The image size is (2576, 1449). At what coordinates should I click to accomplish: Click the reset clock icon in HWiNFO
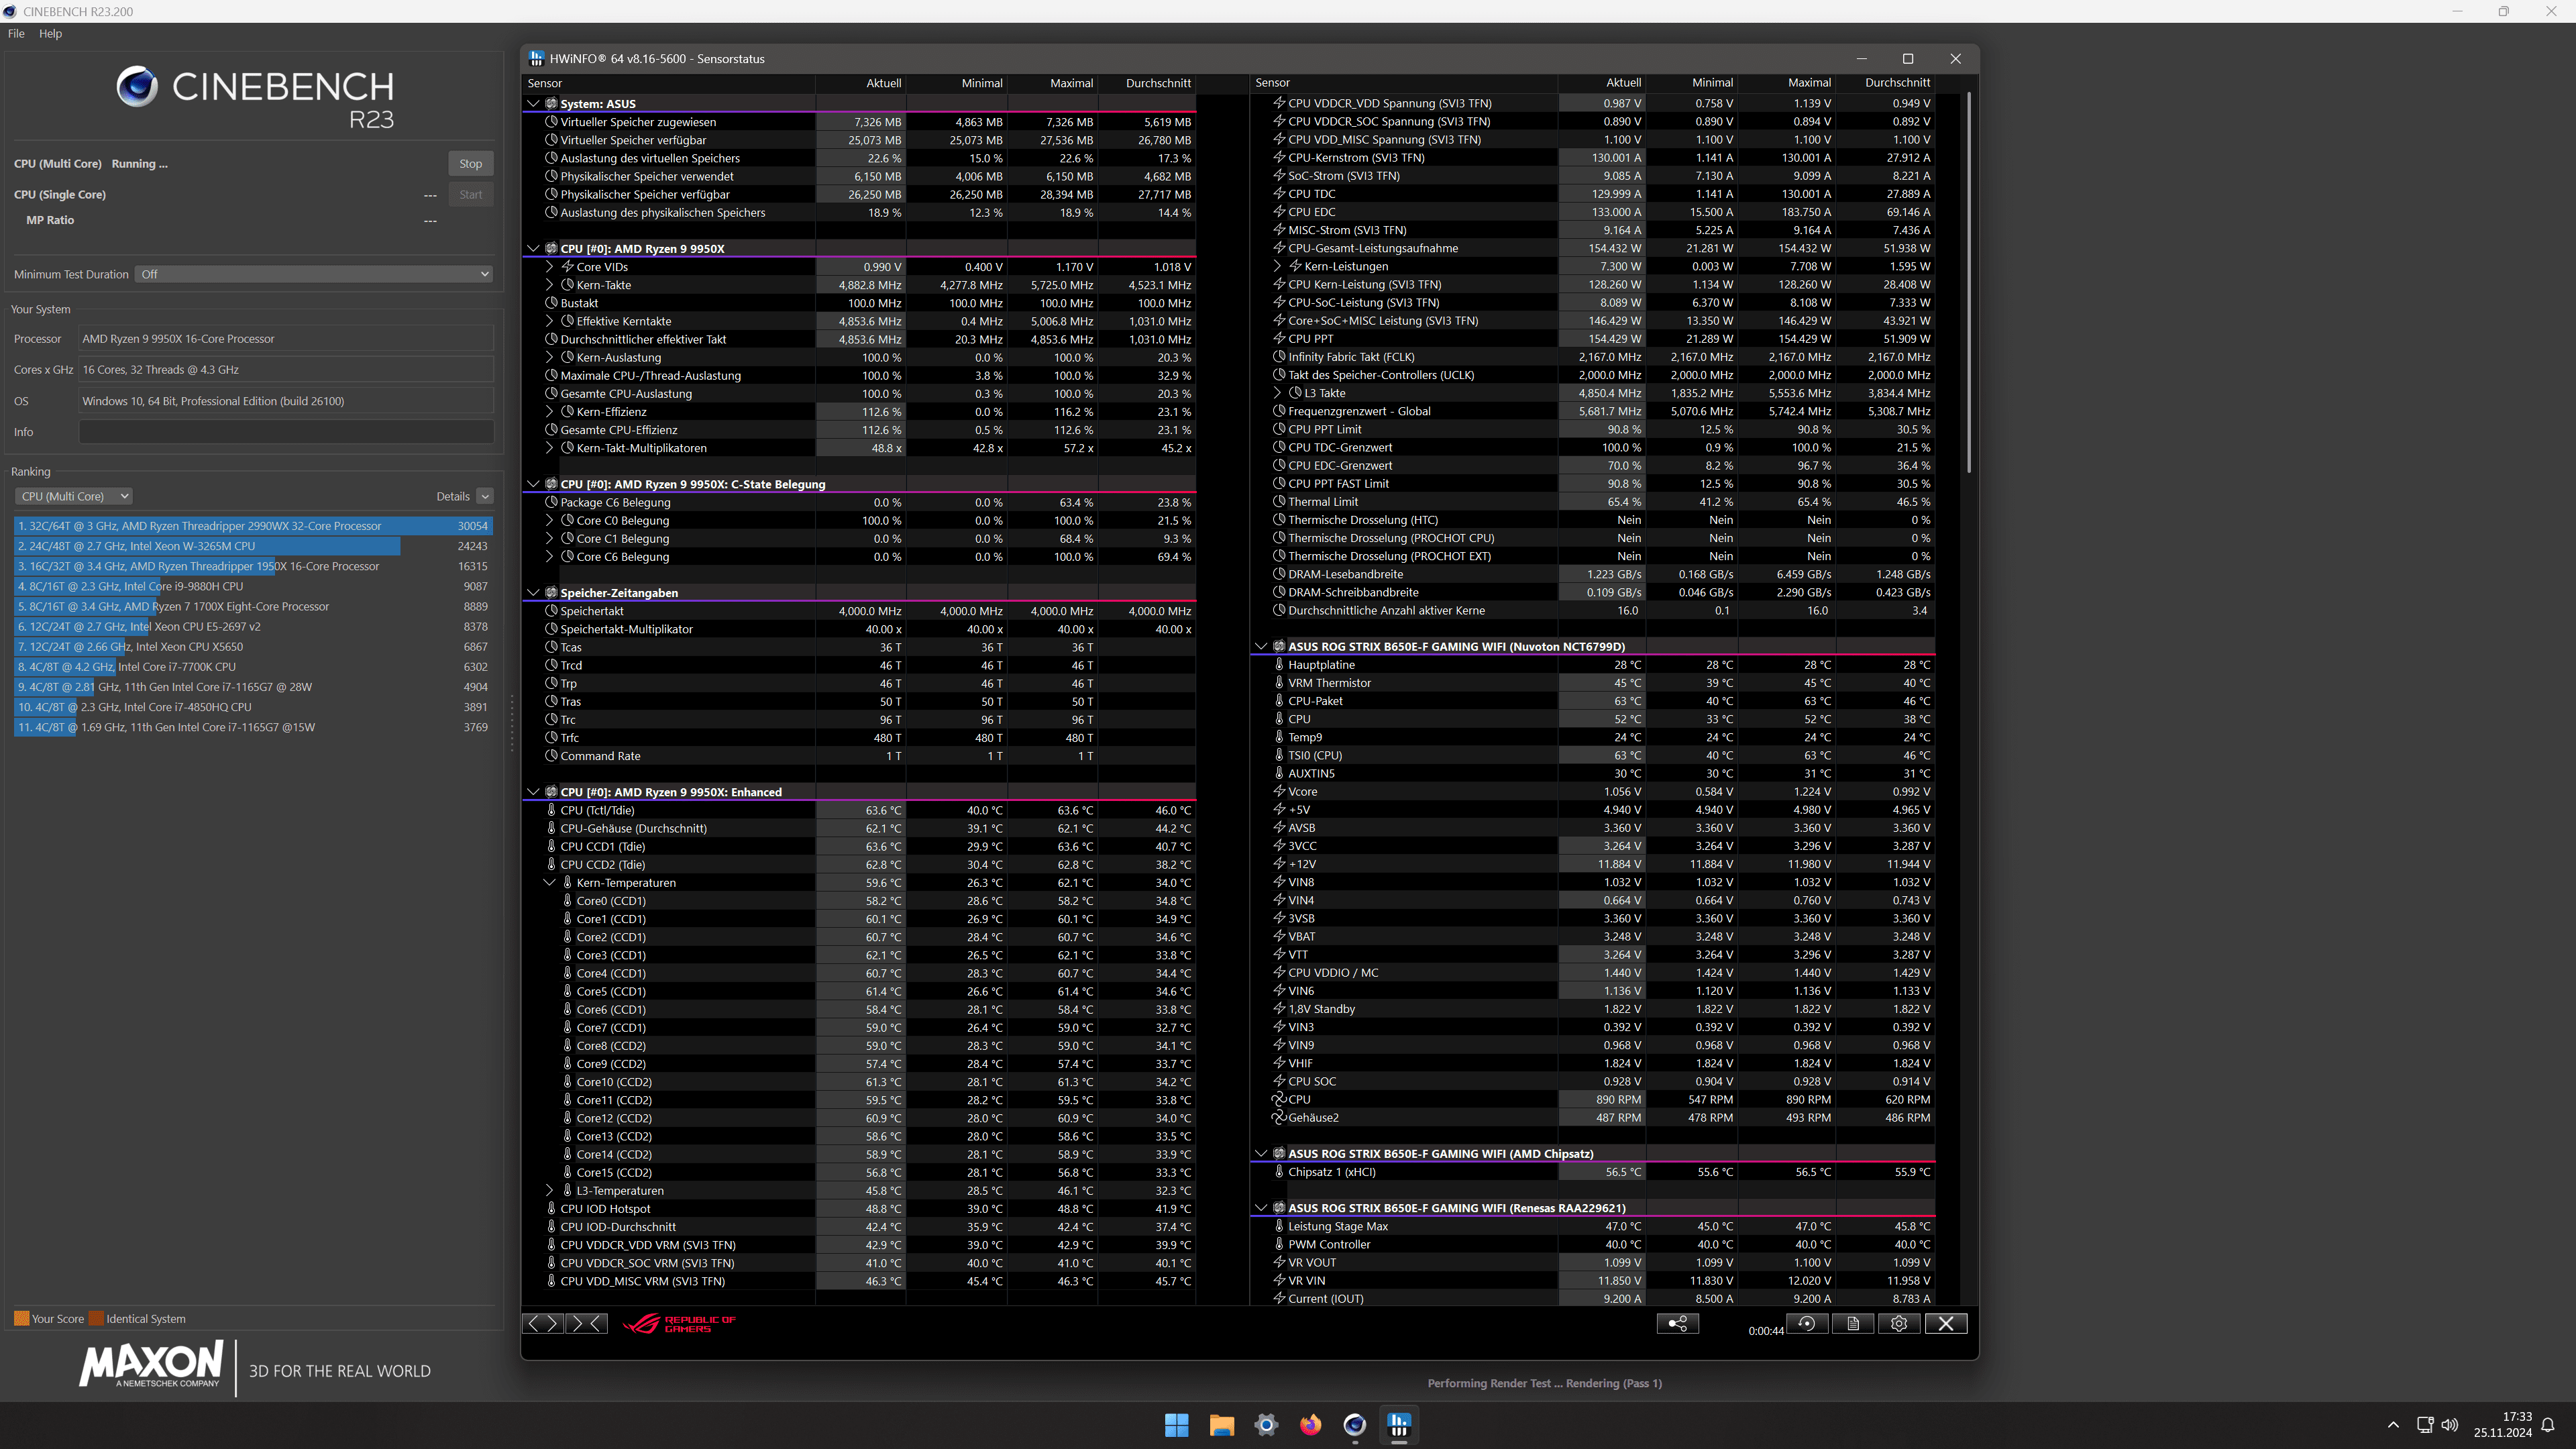[1806, 1323]
